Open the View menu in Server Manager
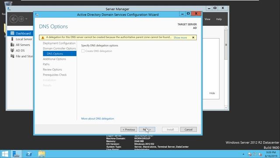Image resolution: width=280 pixels, height=158 pixels. point(207,19)
